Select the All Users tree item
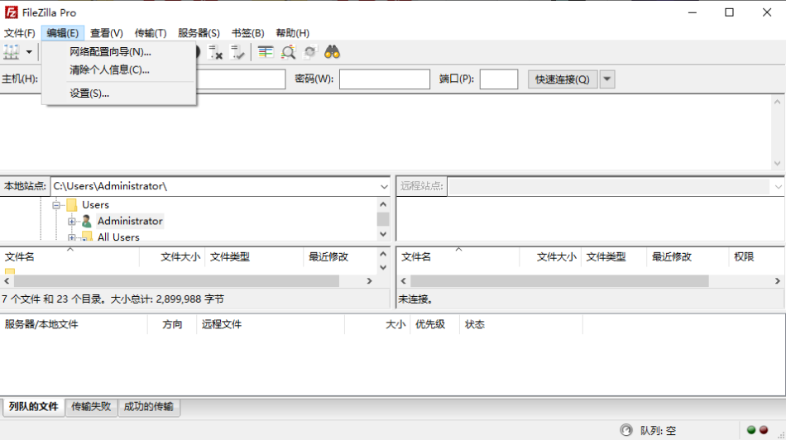 118,237
